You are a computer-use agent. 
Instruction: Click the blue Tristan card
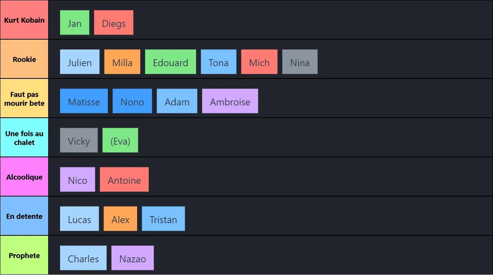click(163, 219)
